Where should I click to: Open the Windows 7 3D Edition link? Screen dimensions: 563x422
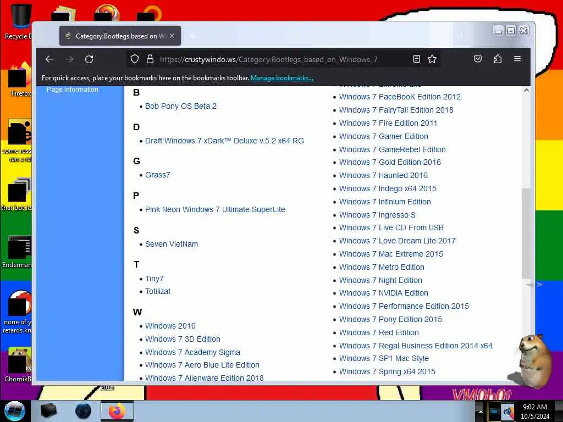pos(183,339)
